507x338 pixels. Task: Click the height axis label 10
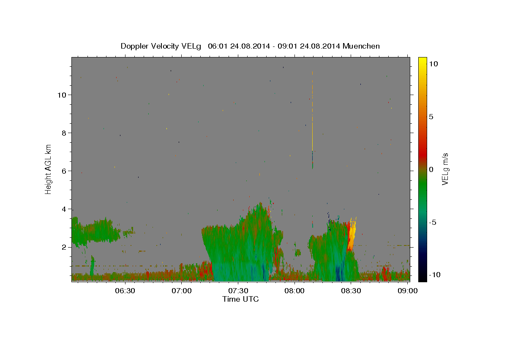pos(62,95)
